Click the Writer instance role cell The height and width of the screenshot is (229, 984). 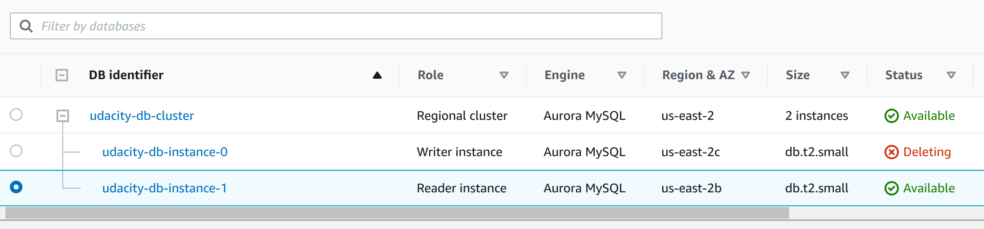[459, 152]
